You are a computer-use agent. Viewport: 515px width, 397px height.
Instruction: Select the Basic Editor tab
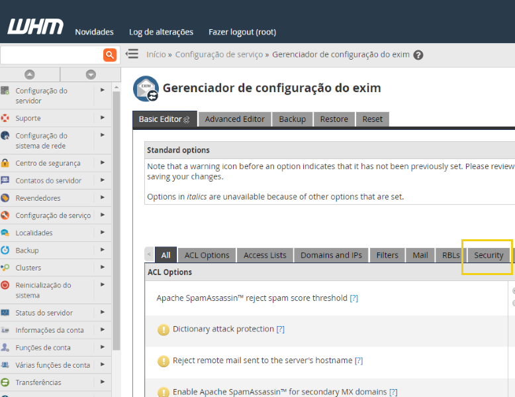[x=165, y=119]
